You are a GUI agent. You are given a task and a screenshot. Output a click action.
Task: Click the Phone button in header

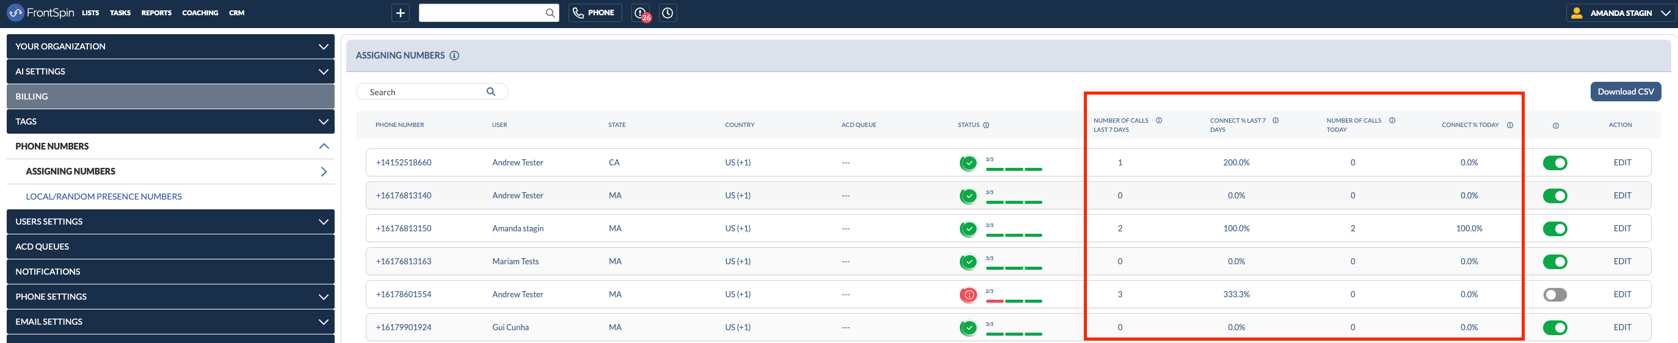[595, 13]
